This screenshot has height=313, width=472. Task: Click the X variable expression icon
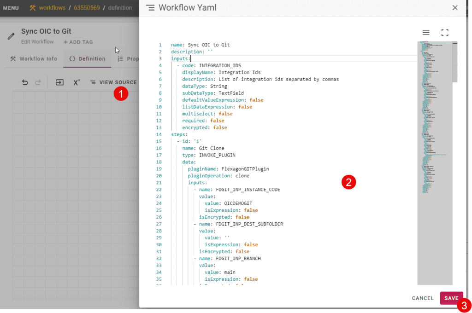pyautogui.click(x=77, y=82)
